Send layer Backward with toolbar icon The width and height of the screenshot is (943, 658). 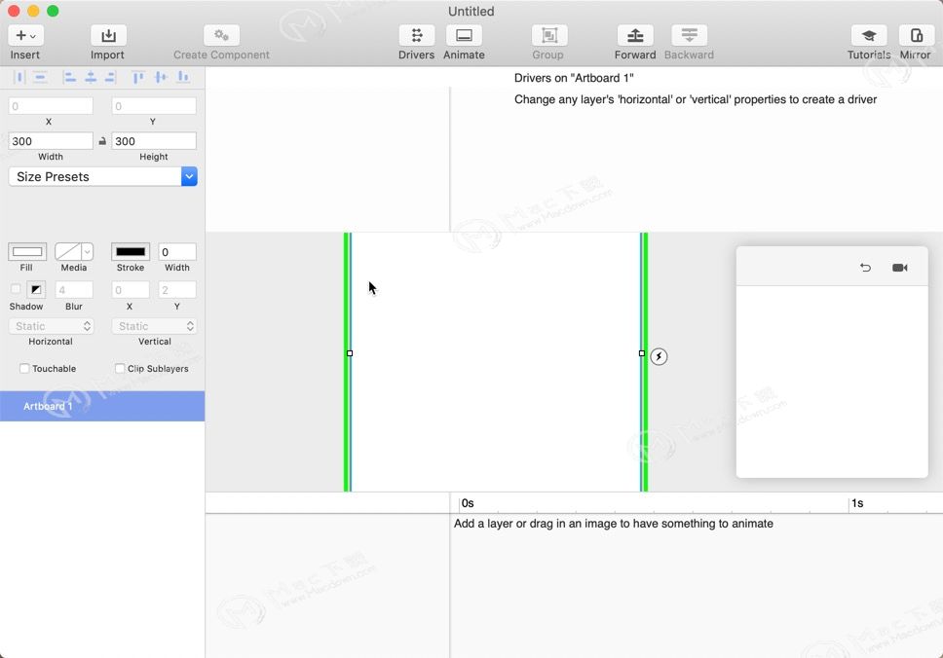pyautogui.click(x=689, y=35)
